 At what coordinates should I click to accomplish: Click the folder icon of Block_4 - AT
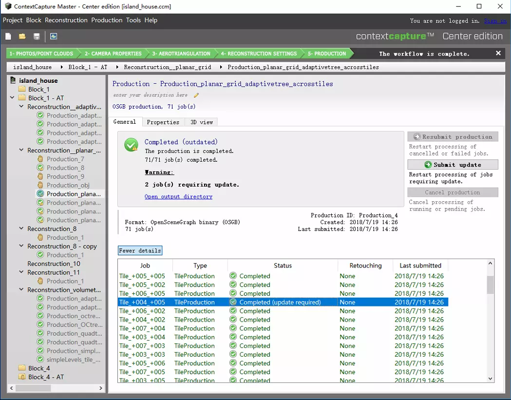22,377
